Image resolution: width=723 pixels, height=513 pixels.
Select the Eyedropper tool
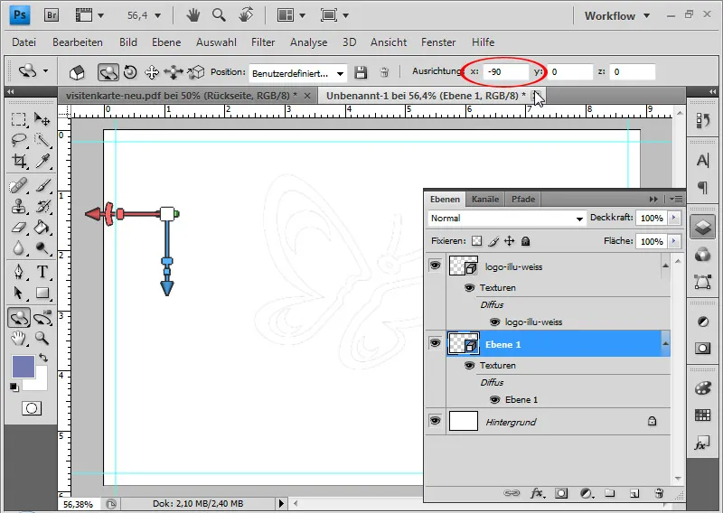pos(42,161)
